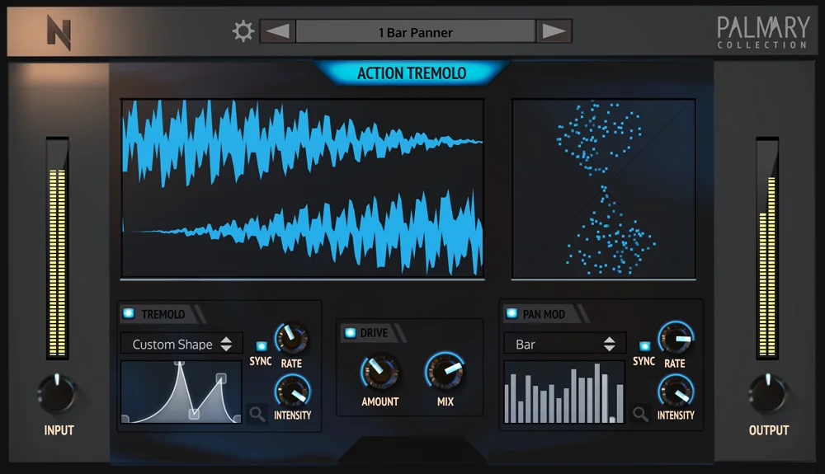Click the Drive Mix knob

pos(445,371)
